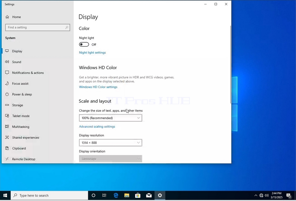Click the Home icon in Settings sidebar

coord(7,17)
